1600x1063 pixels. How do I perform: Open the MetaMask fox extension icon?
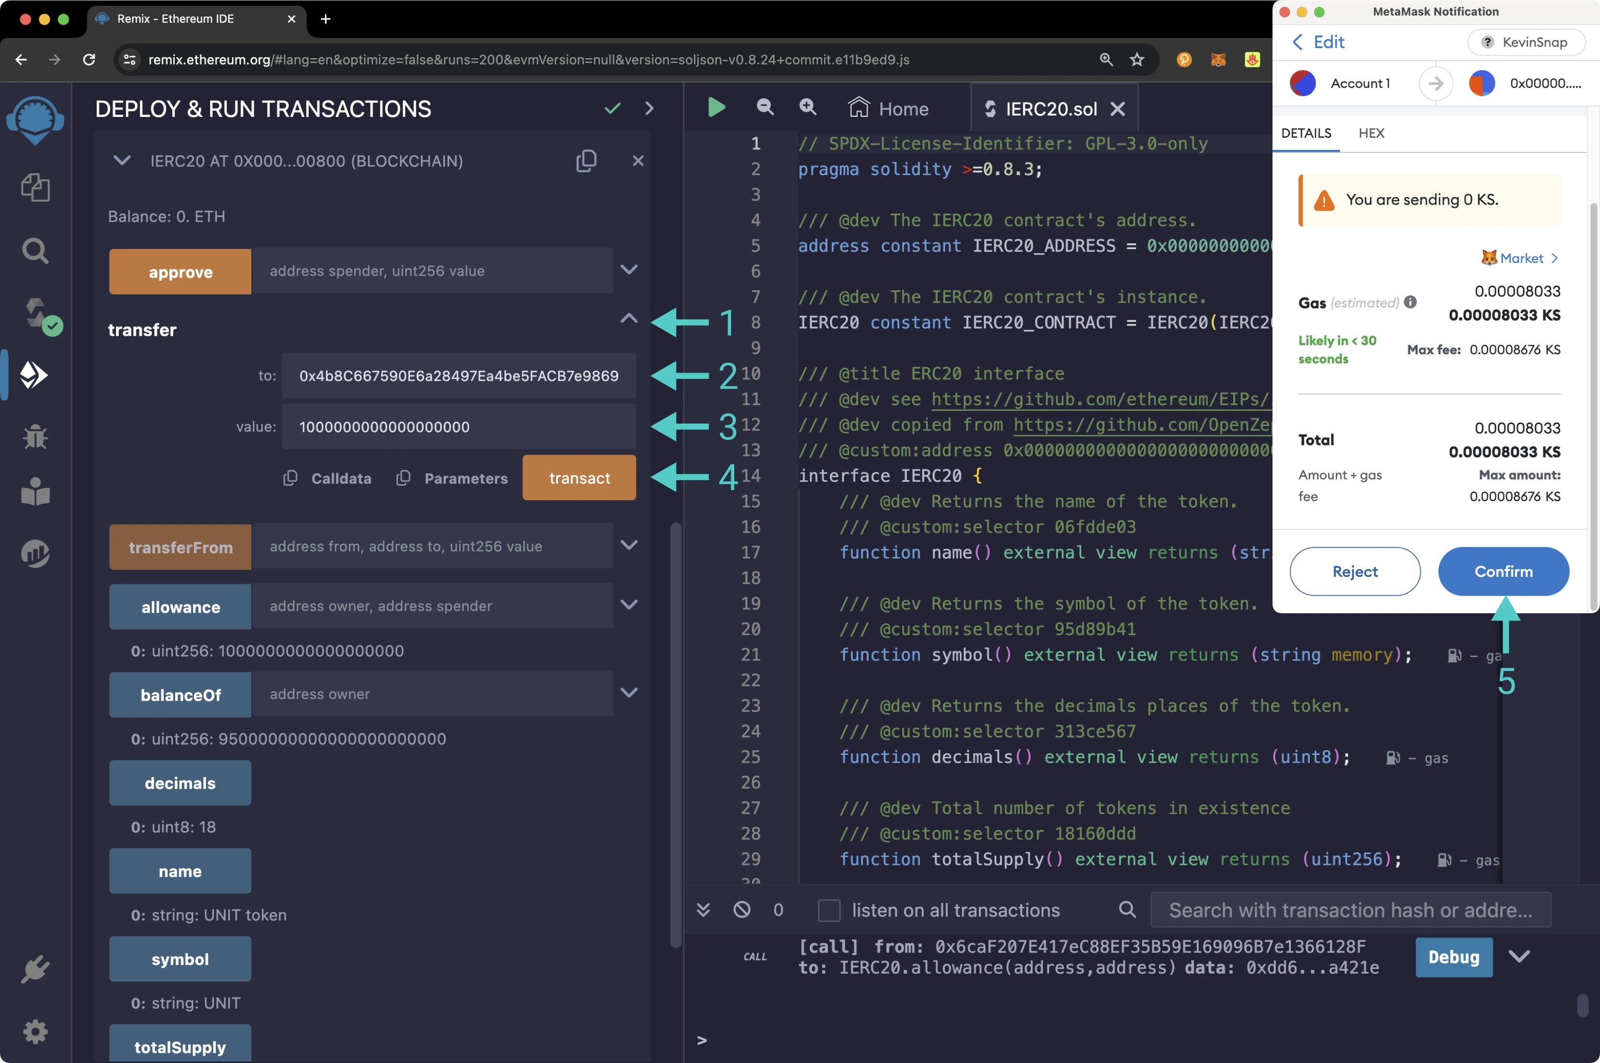pyautogui.click(x=1218, y=60)
